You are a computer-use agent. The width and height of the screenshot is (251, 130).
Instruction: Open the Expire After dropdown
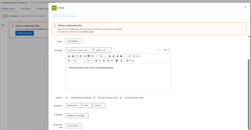tap(74, 105)
